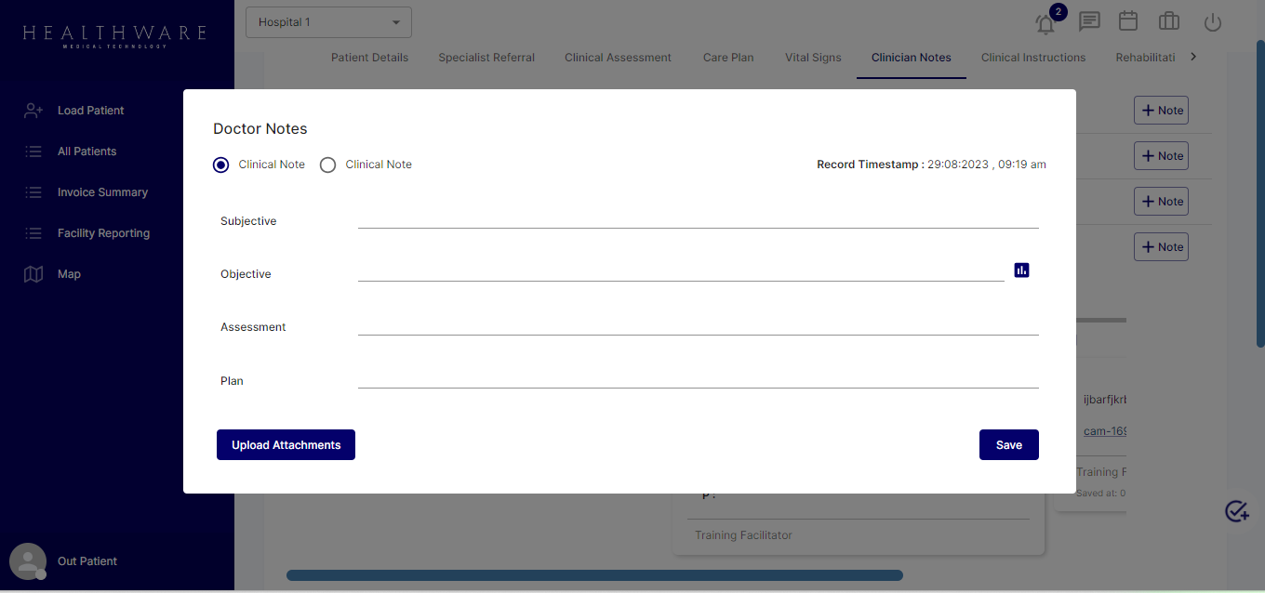Click the Upload Attachments button

(x=286, y=445)
